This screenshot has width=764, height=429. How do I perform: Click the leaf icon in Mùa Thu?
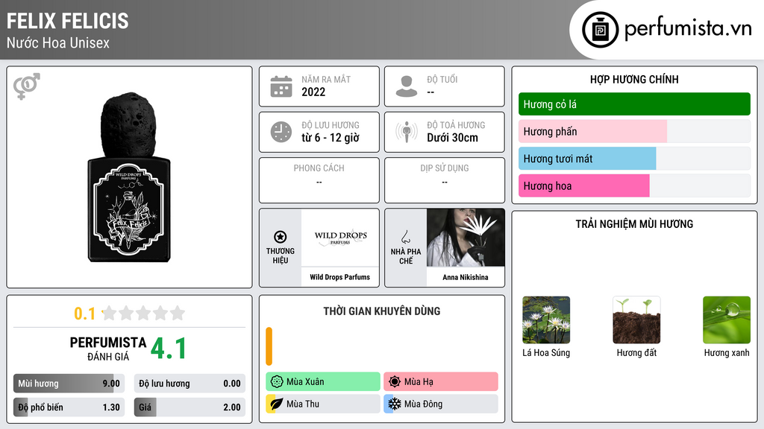coord(277,404)
